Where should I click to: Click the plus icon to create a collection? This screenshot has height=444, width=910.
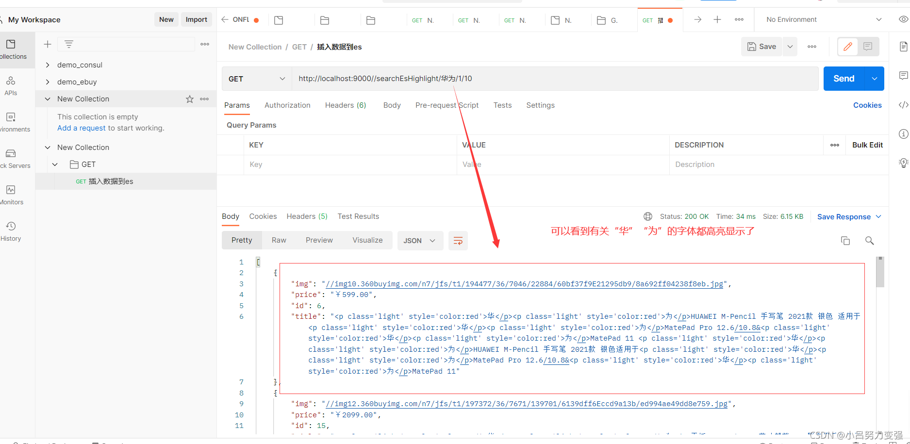pyautogui.click(x=48, y=44)
